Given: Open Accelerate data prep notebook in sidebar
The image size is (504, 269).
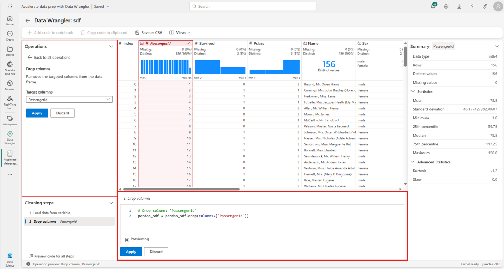Looking at the screenshot, I should [10, 157].
